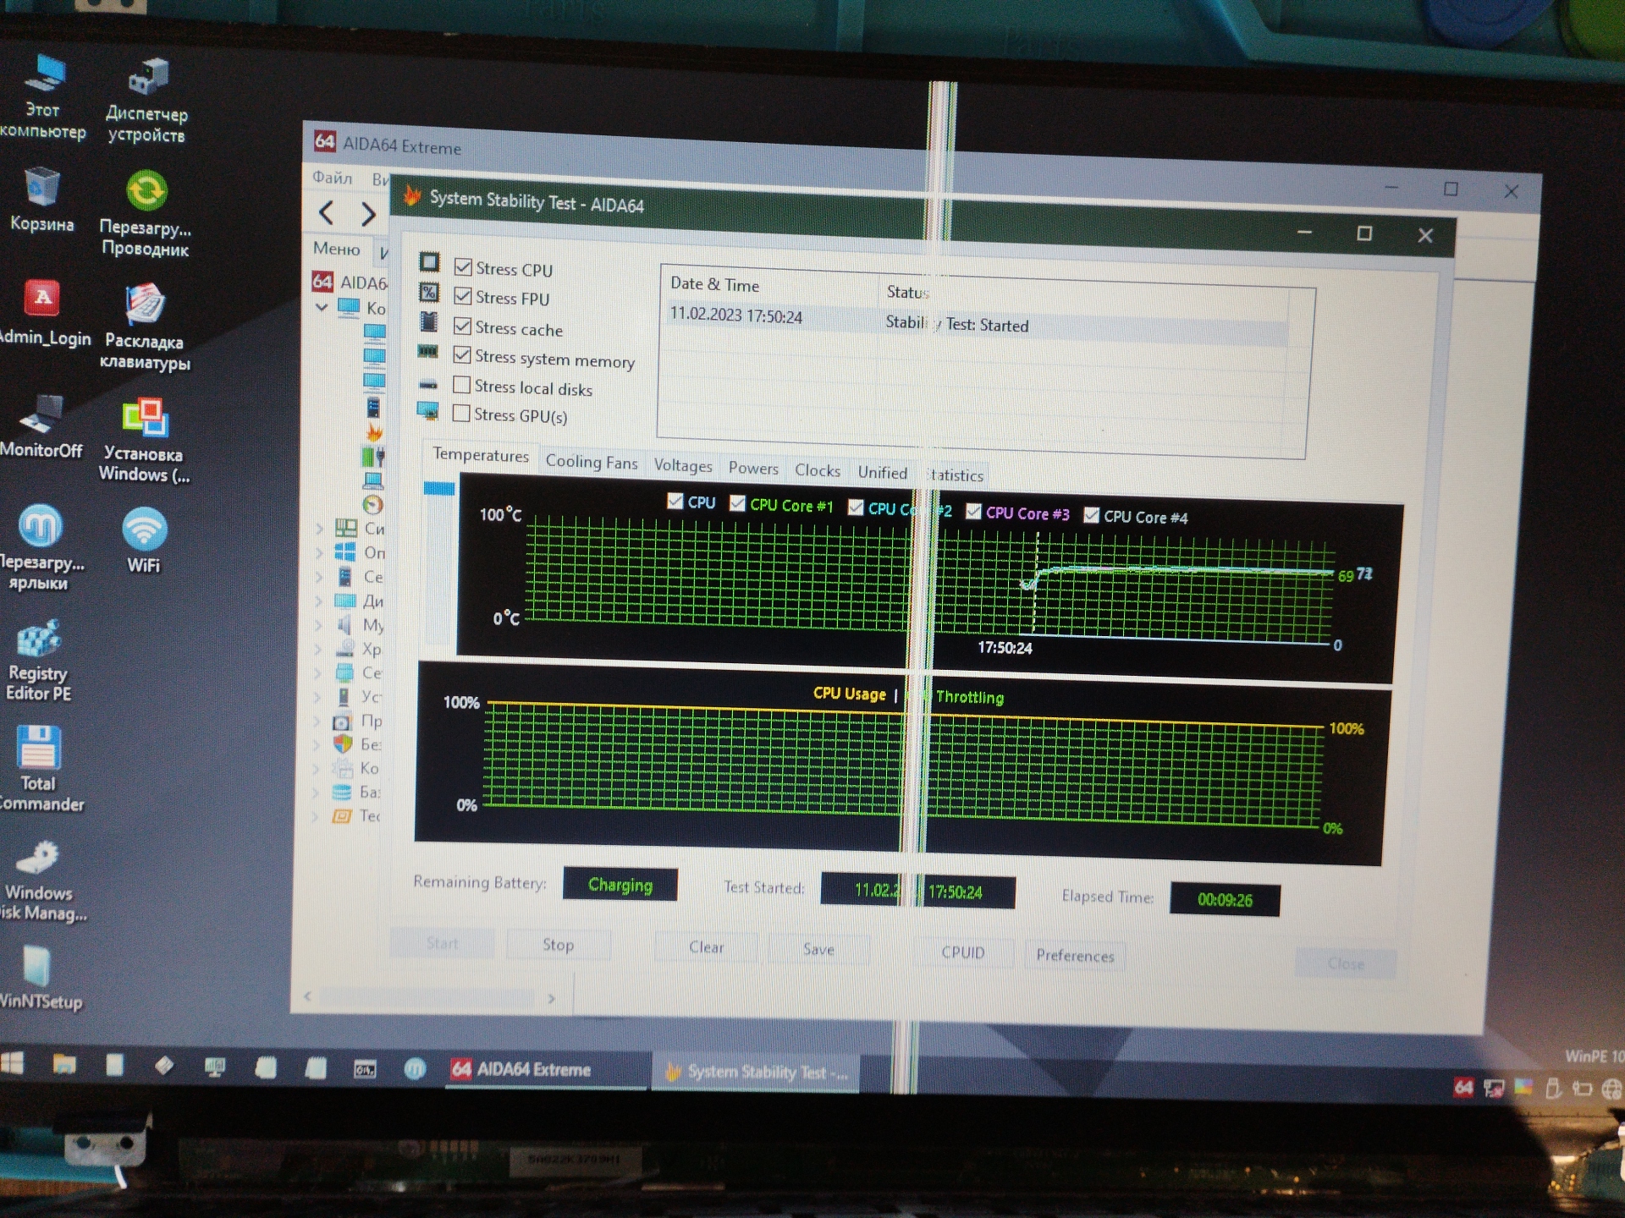Open the Этот компьютер desktop icon
This screenshot has width=1625, height=1218.
point(42,95)
